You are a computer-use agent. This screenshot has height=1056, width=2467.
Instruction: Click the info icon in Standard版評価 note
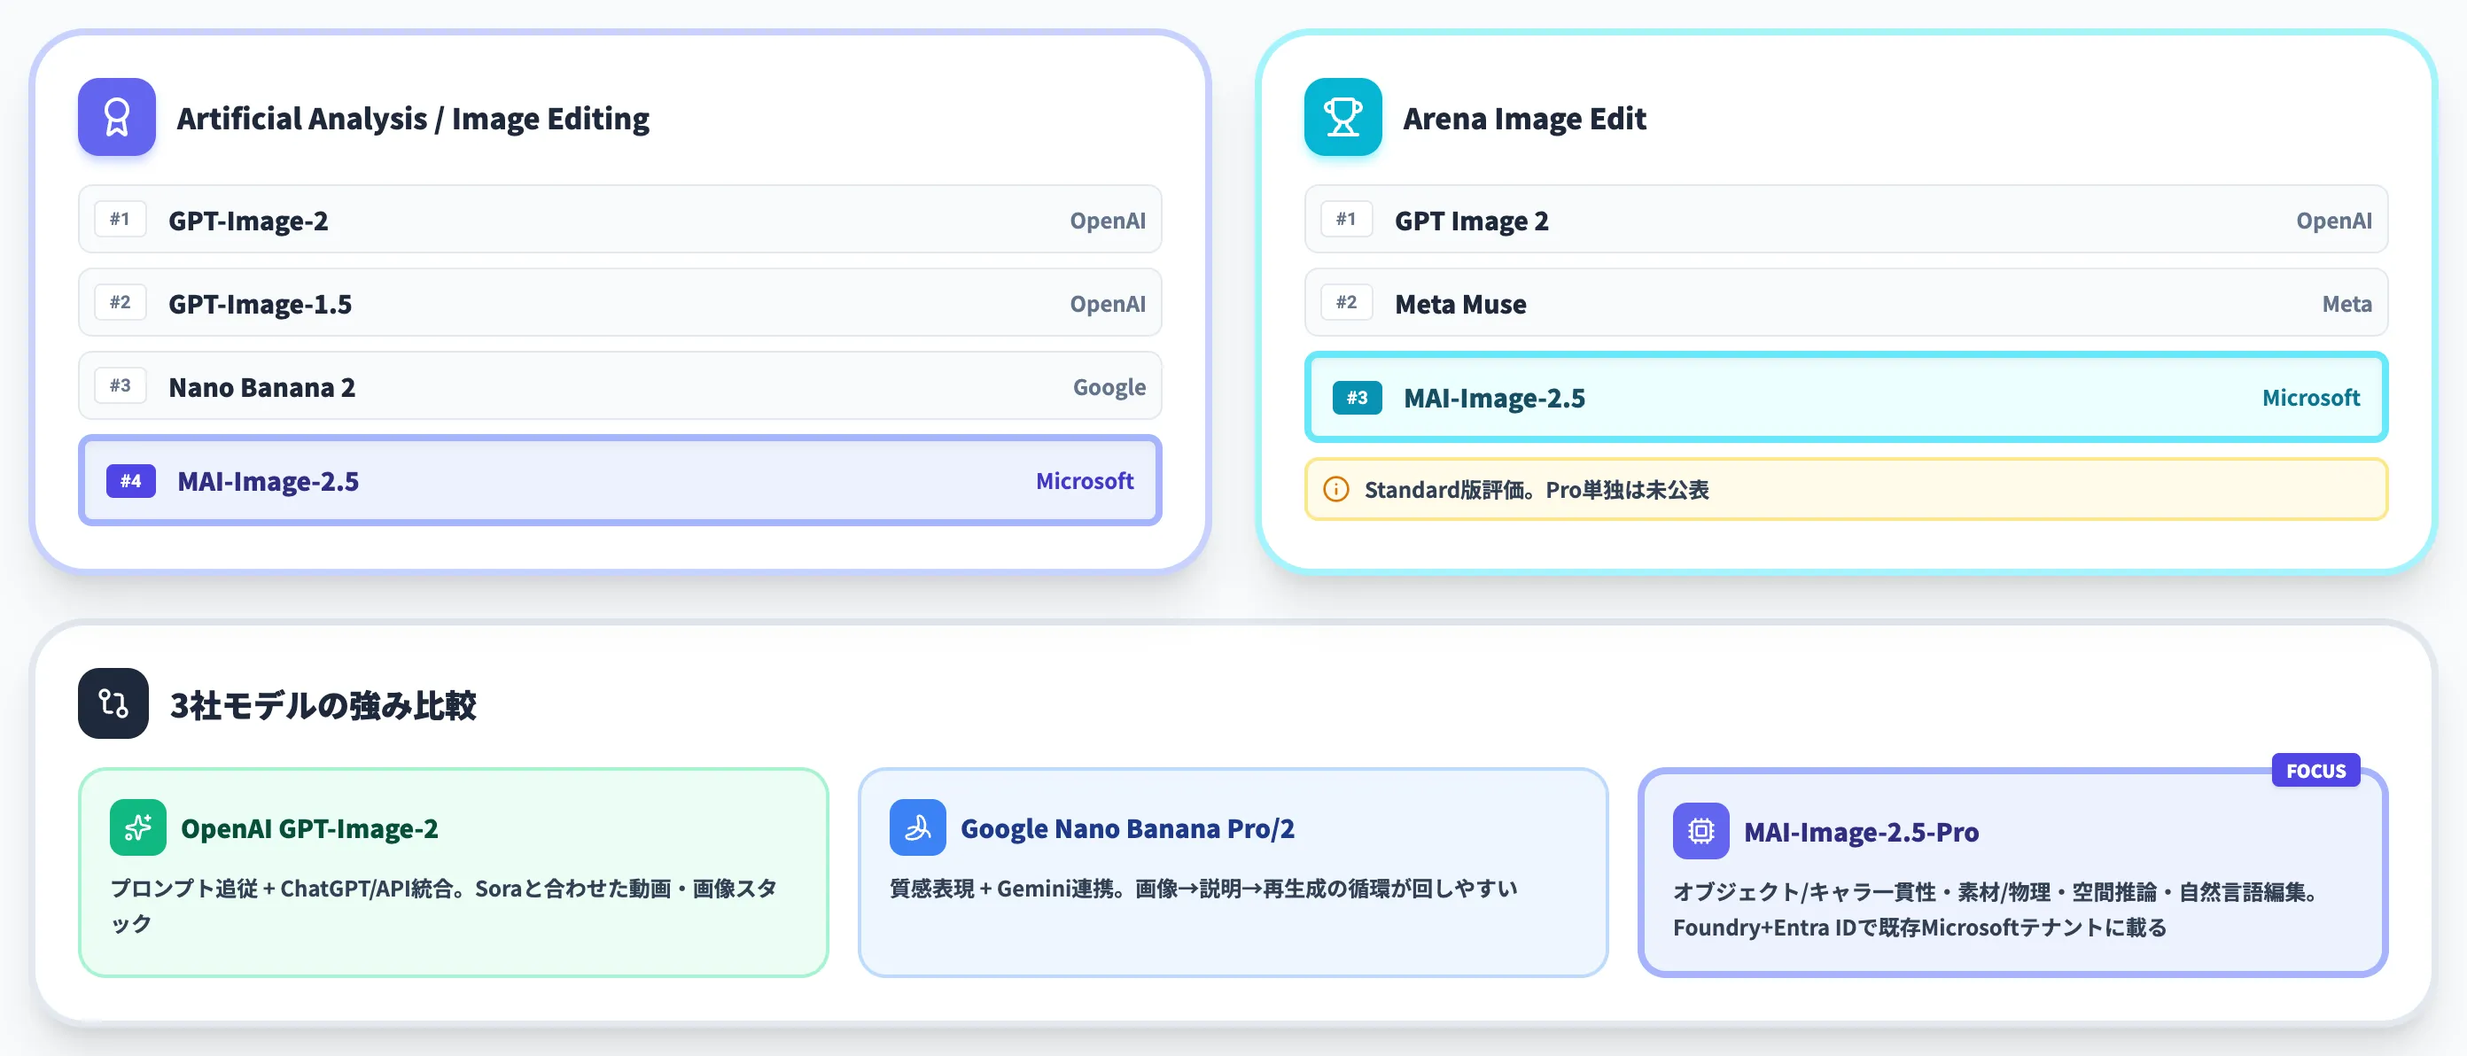(1336, 489)
